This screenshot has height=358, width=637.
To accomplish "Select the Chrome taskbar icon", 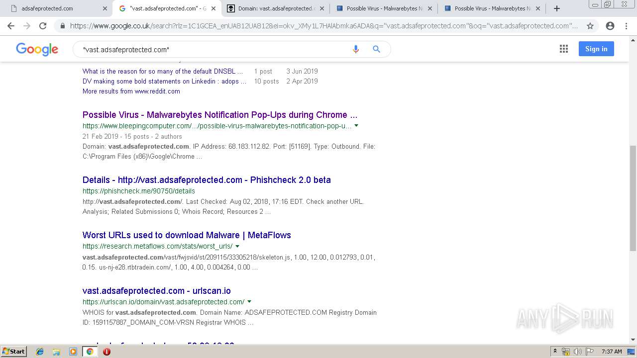I will click(90, 352).
